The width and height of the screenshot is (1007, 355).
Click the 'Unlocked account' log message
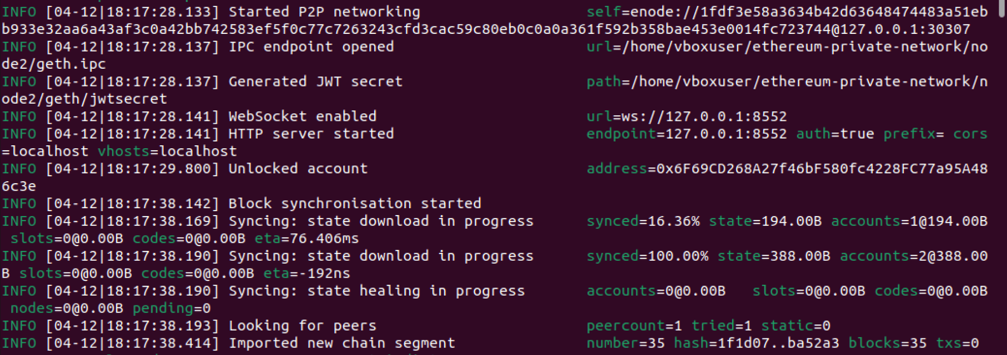pos(298,169)
